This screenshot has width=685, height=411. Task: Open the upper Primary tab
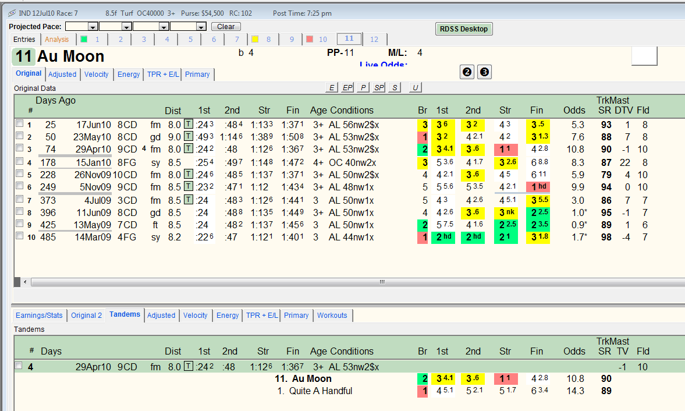coord(197,75)
